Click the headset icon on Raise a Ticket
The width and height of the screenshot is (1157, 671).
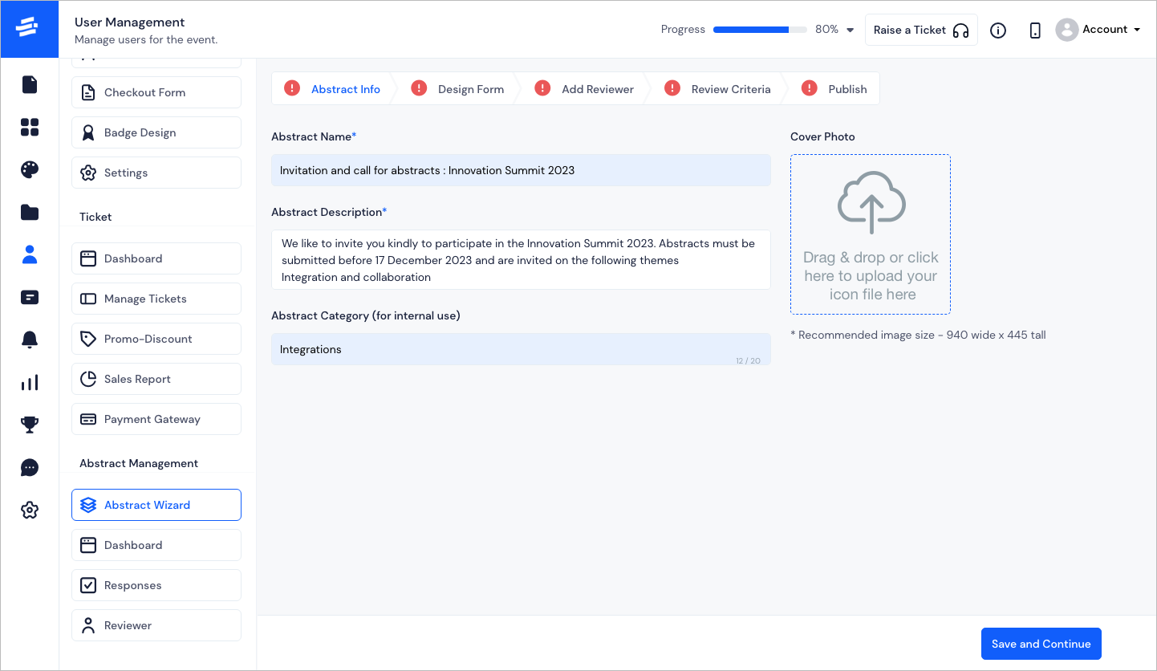[x=961, y=31]
